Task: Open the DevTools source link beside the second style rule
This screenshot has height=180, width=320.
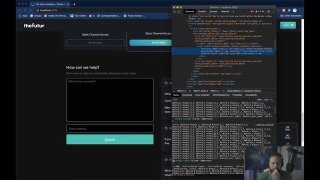Action: point(264,124)
